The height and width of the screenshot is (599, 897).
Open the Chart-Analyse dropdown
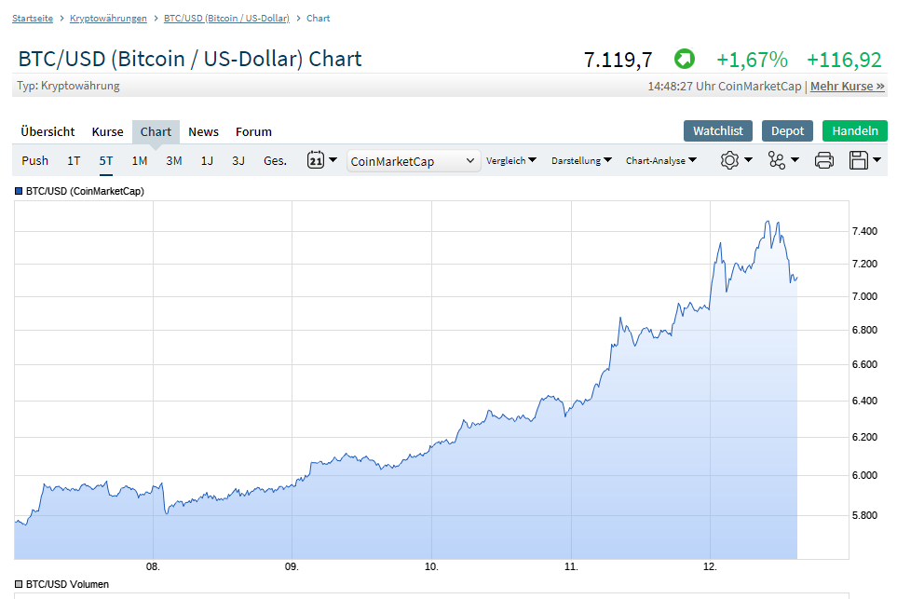pyautogui.click(x=659, y=160)
